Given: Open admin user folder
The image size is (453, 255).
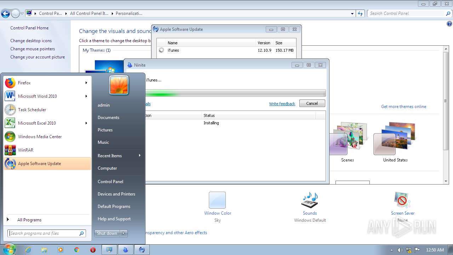Looking at the screenshot, I should (104, 105).
